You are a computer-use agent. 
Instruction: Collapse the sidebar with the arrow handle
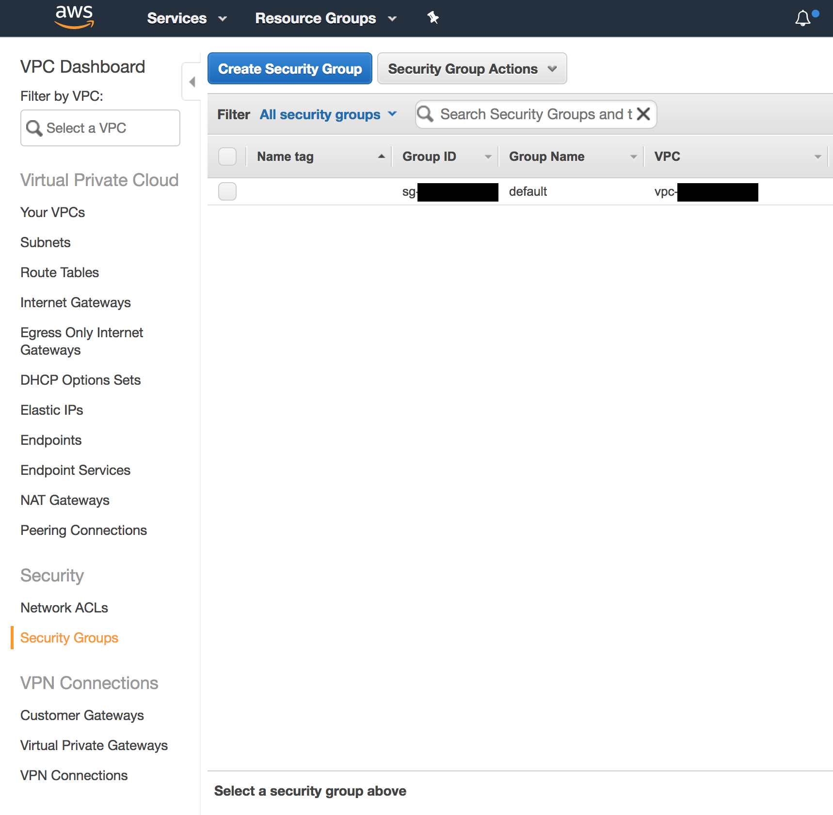[192, 82]
